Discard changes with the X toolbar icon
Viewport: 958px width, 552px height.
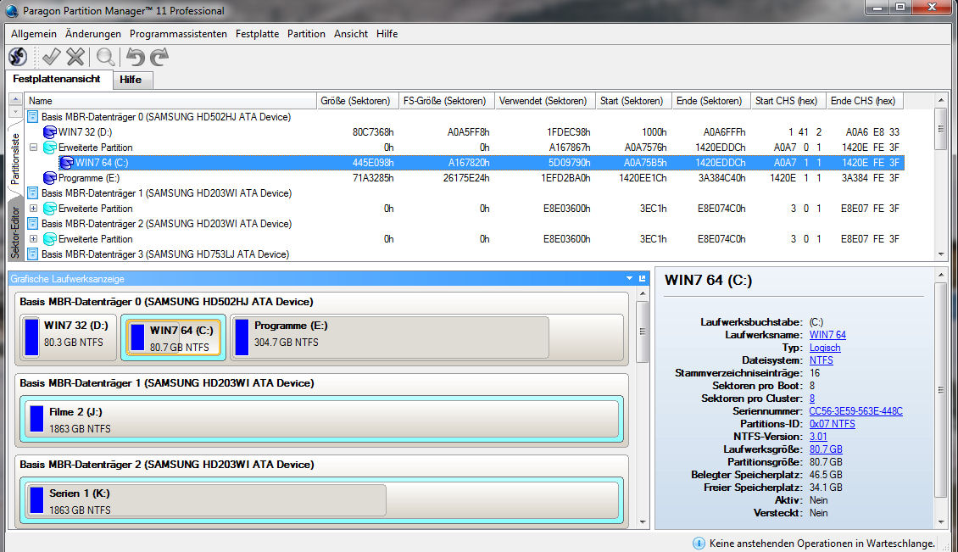click(75, 57)
